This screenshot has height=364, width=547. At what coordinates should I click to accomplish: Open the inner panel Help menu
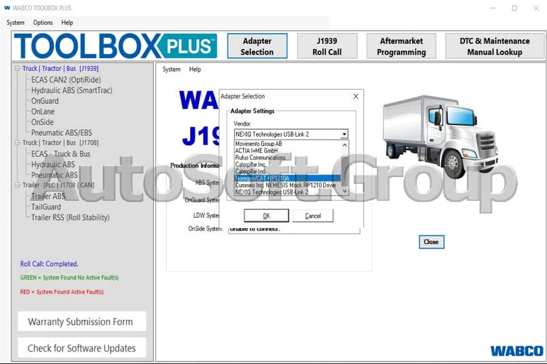click(195, 69)
